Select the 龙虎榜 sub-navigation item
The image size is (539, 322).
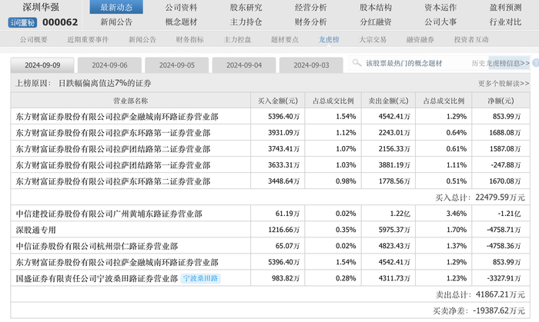(329, 40)
